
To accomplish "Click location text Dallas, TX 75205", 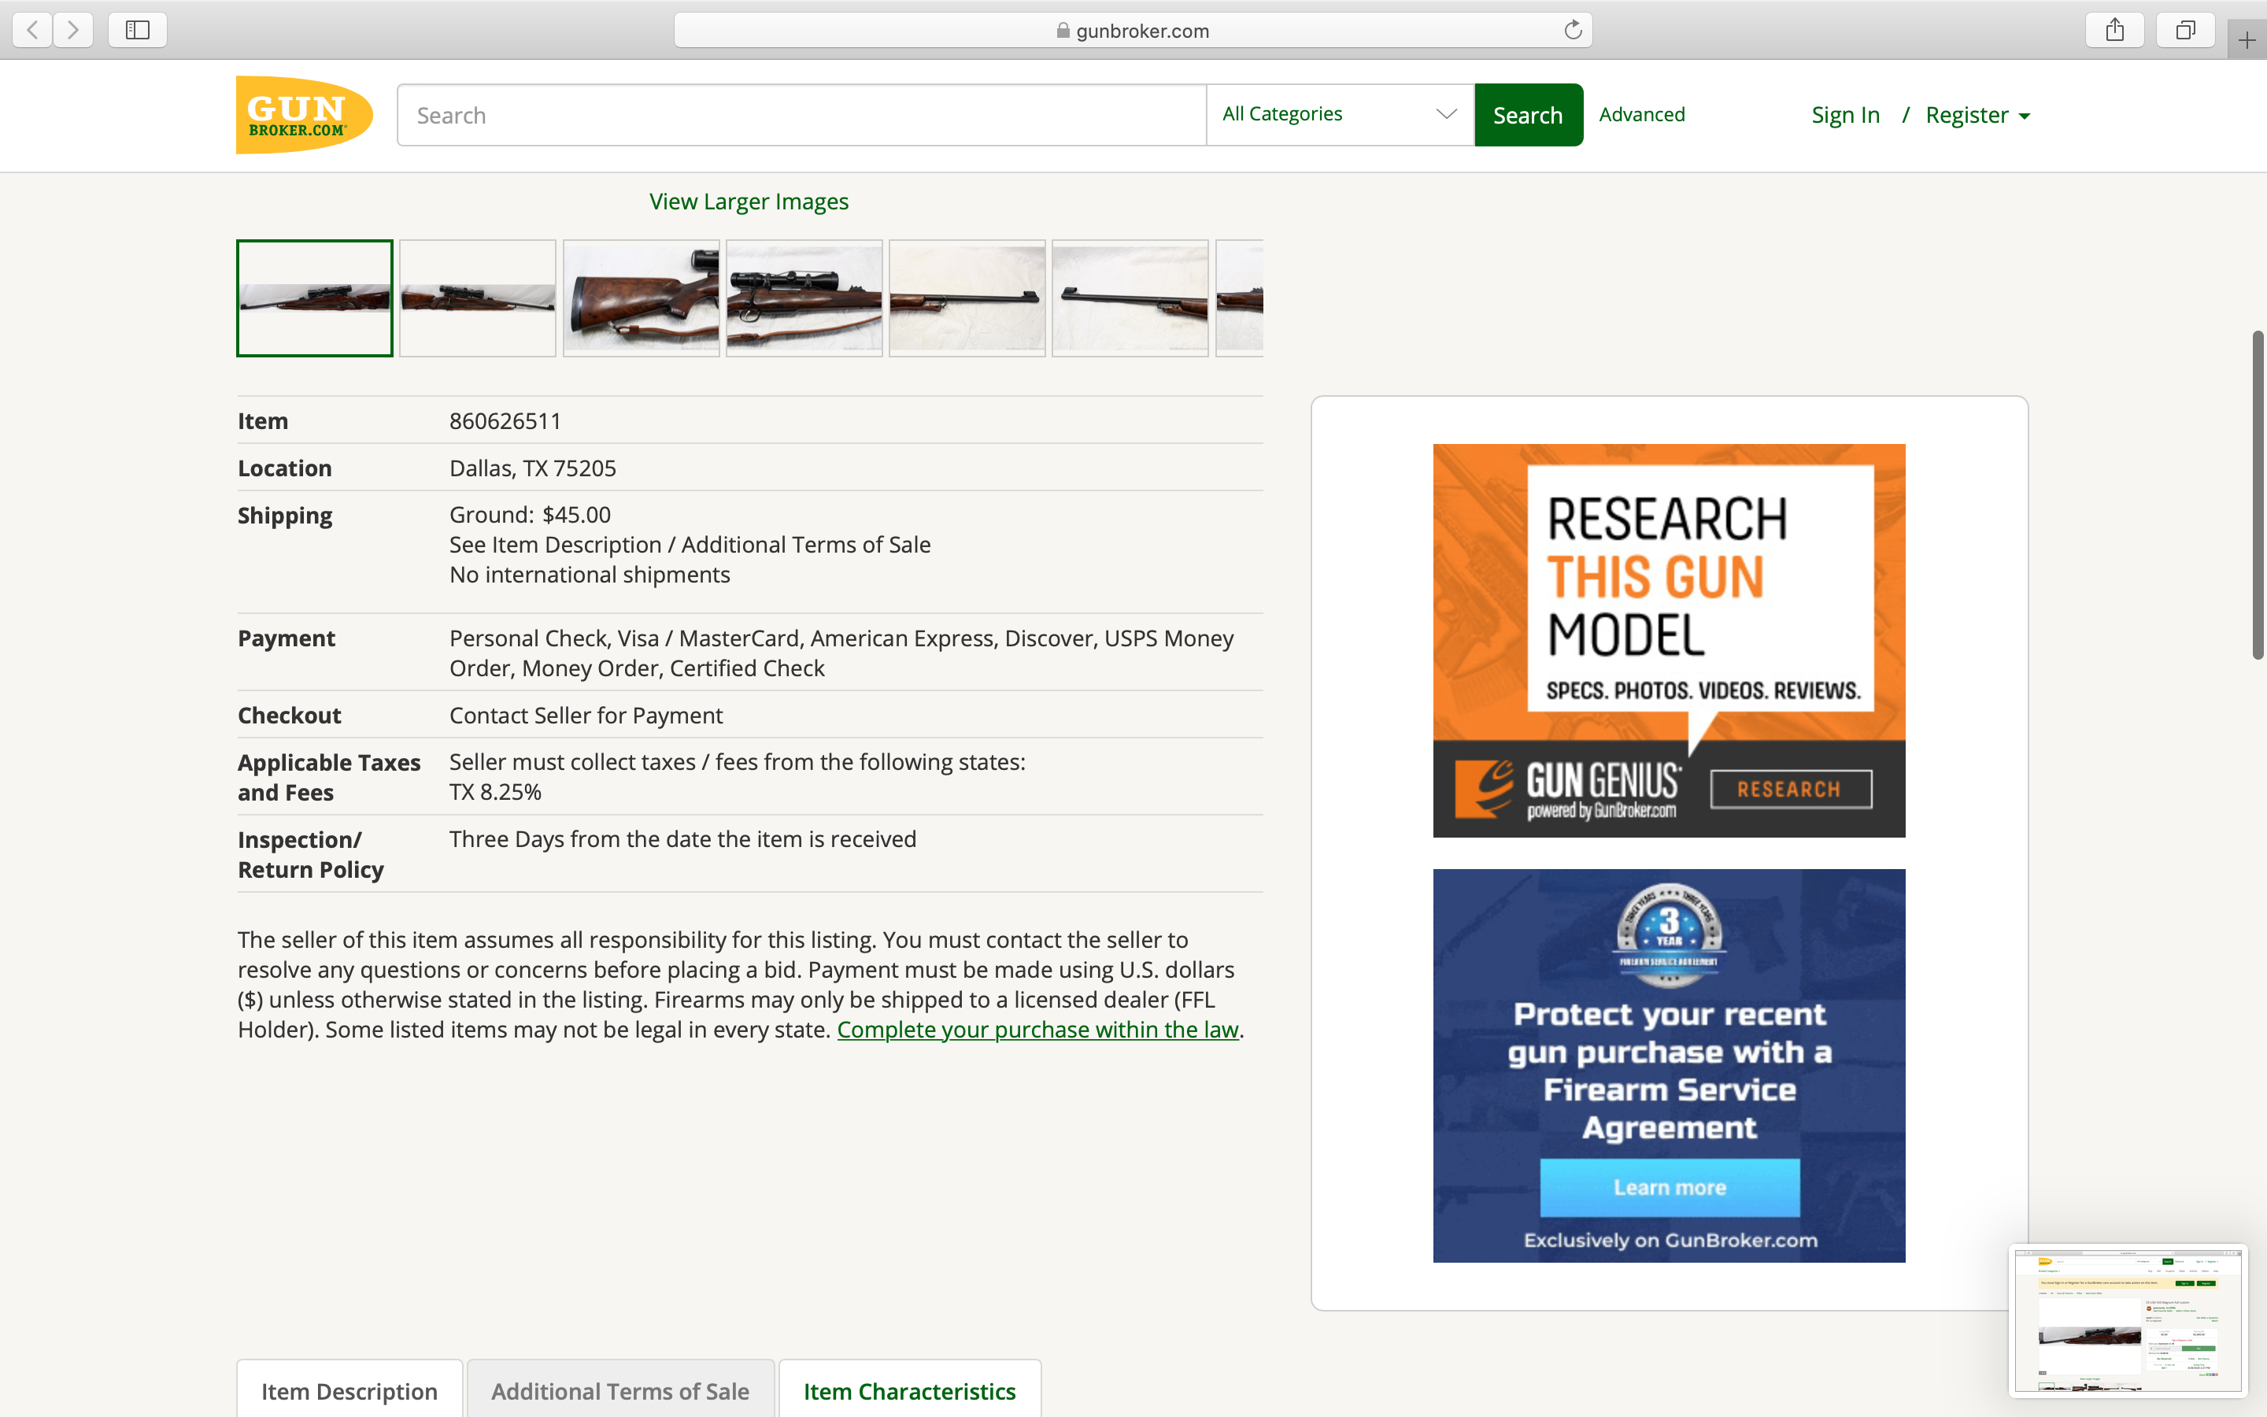I will click(x=532, y=468).
